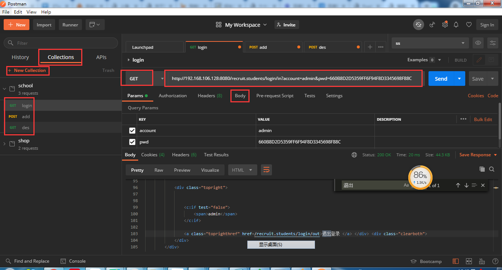Open the manage environments sliders icon

point(492,43)
